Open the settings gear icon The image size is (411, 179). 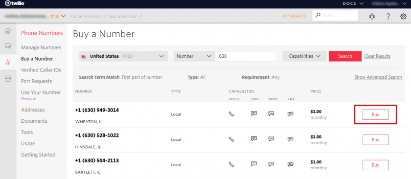pyautogui.click(x=403, y=16)
